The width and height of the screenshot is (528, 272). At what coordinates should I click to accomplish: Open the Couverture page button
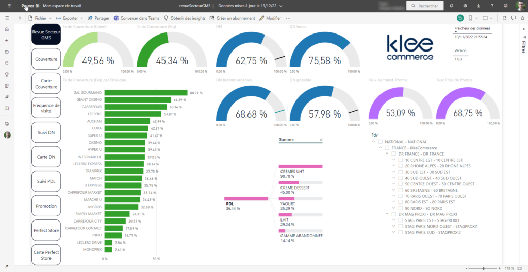[x=46, y=59]
